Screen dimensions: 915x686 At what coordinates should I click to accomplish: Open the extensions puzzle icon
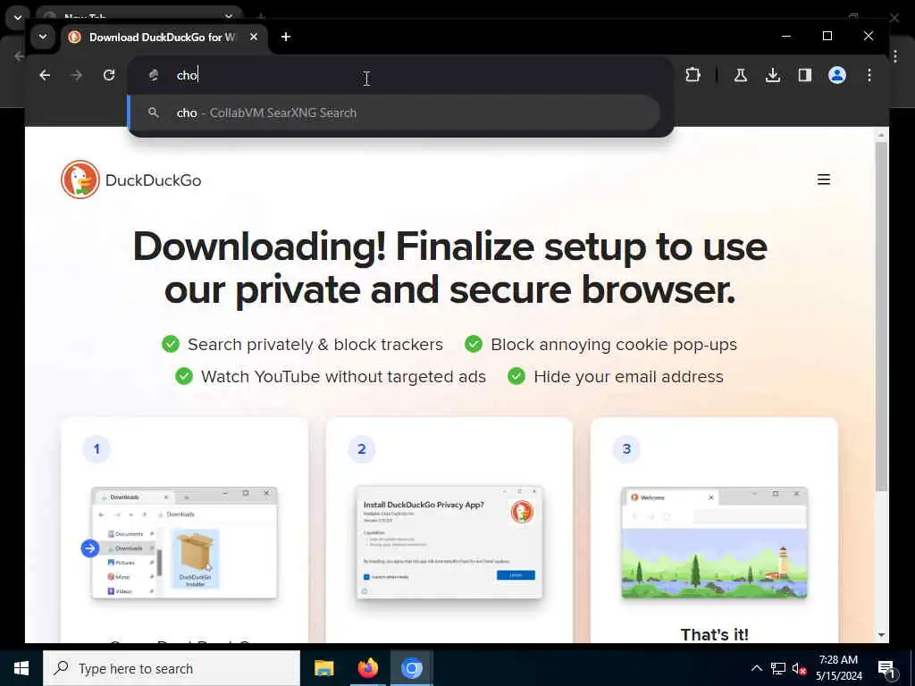click(693, 75)
